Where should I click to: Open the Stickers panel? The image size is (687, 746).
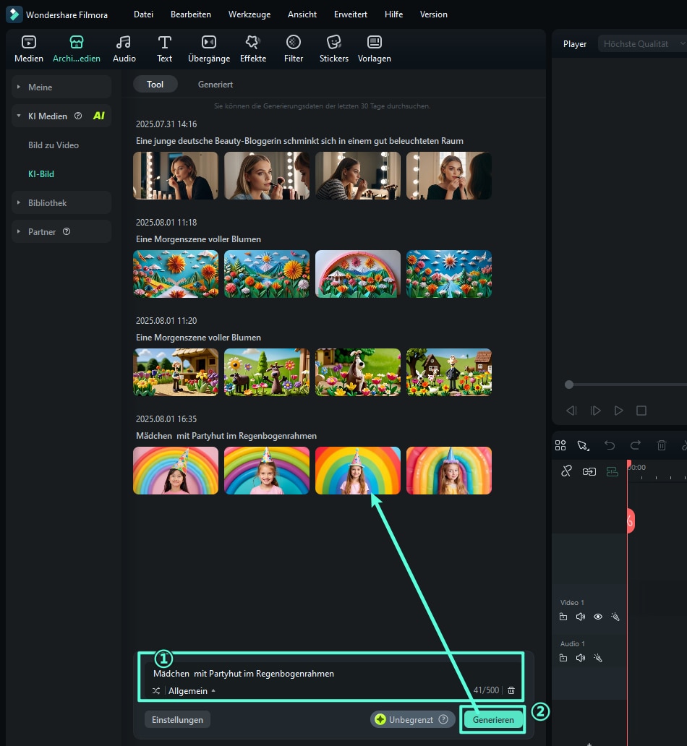tap(334, 49)
